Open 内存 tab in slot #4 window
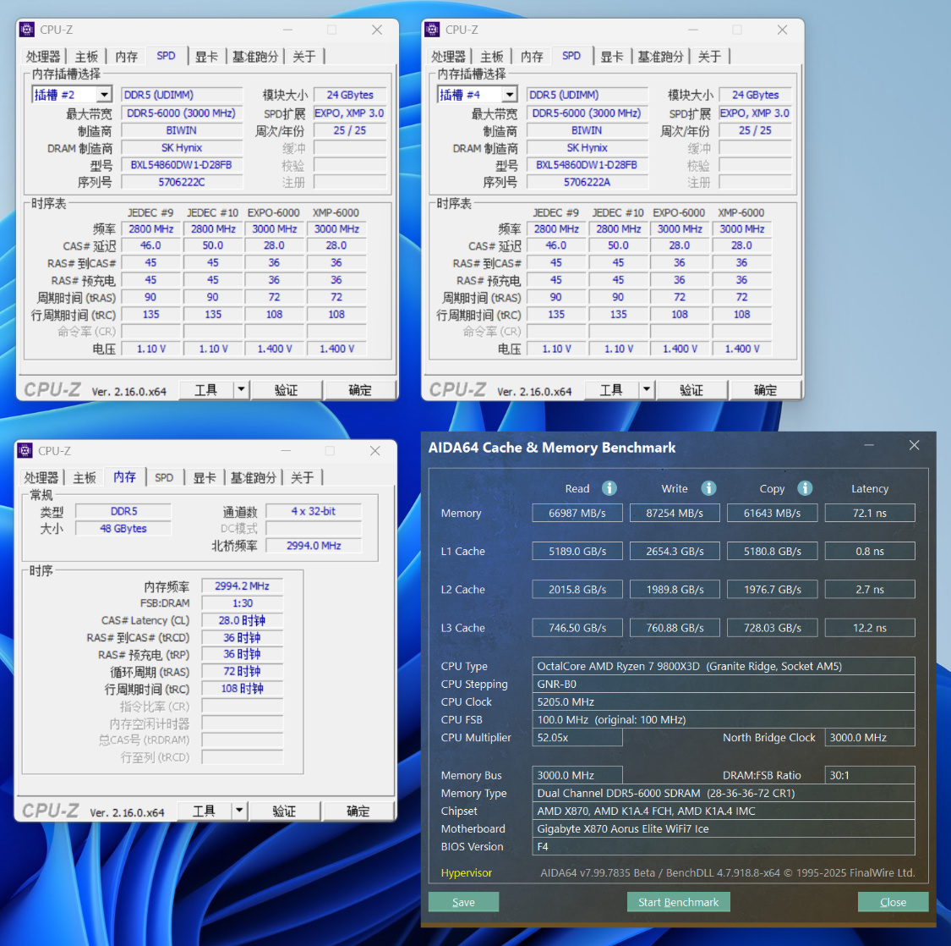 [x=532, y=57]
